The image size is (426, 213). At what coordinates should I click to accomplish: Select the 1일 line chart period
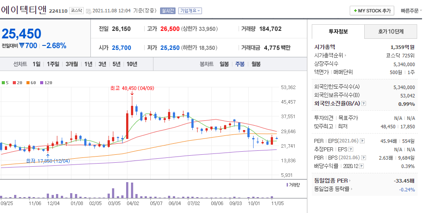(37, 64)
